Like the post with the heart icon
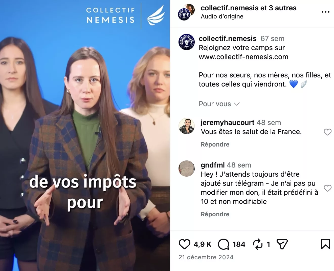This screenshot has height=271, width=334. pos(185,244)
